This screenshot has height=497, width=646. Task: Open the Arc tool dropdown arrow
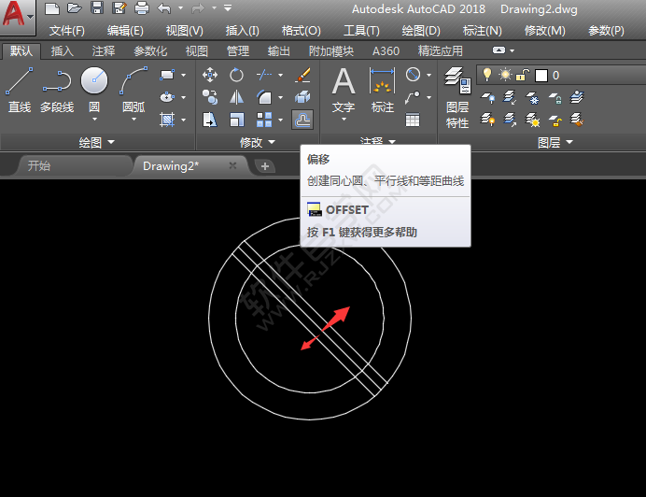coord(133,120)
